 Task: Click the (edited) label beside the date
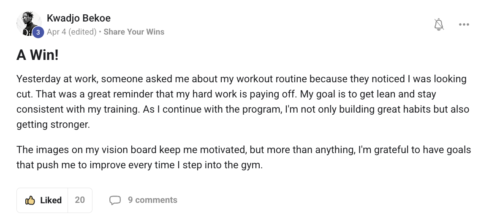[x=82, y=32]
